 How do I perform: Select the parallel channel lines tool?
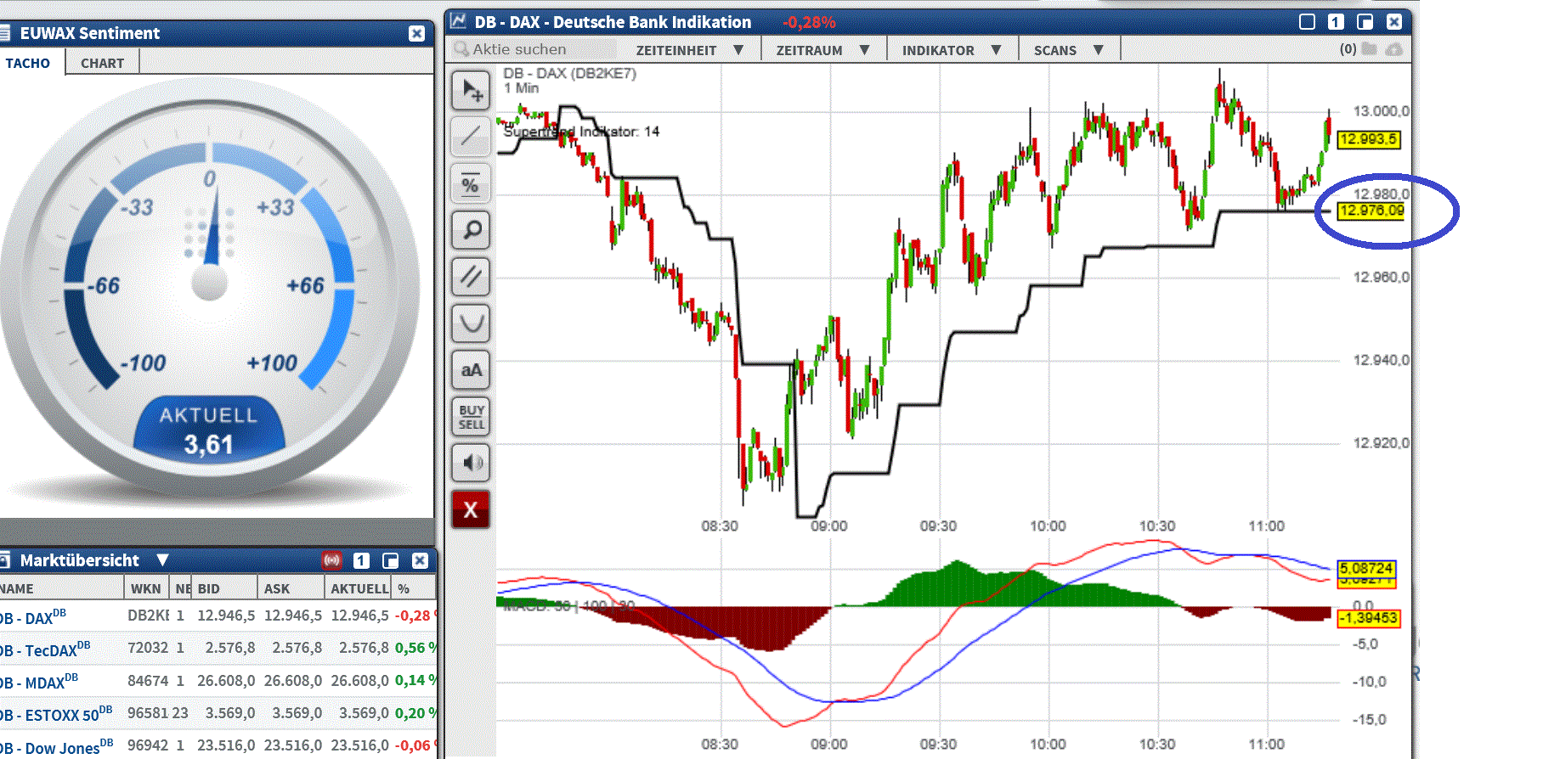[x=471, y=277]
